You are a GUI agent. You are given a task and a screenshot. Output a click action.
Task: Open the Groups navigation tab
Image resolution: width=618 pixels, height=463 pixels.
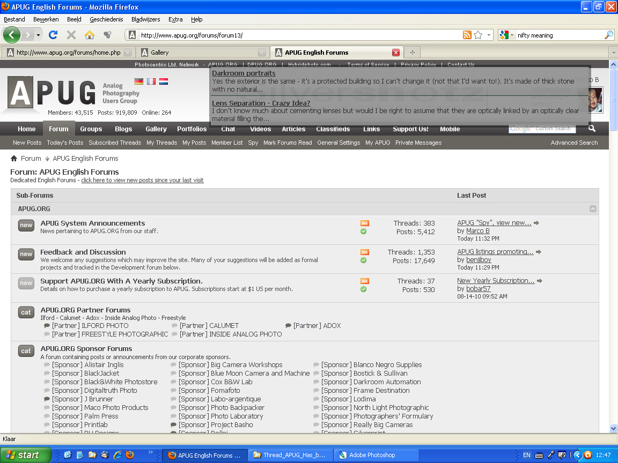[91, 129]
